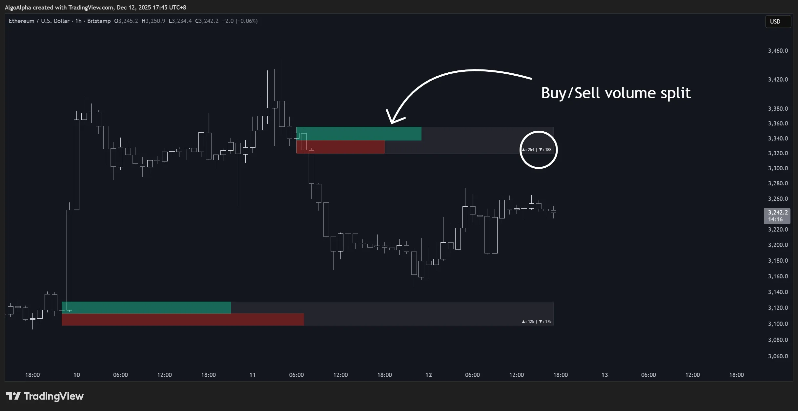This screenshot has height=411, width=798.
Task: Click the date label 13 on time axis
Action: (x=604, y=375)
